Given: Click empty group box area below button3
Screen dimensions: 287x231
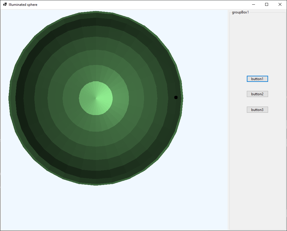Looking at the screenshot, I should [x=257, y=169].
